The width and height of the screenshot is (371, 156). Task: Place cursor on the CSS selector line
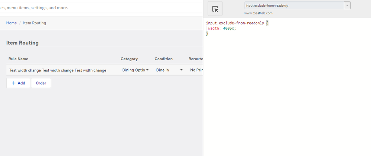point(235,23)
